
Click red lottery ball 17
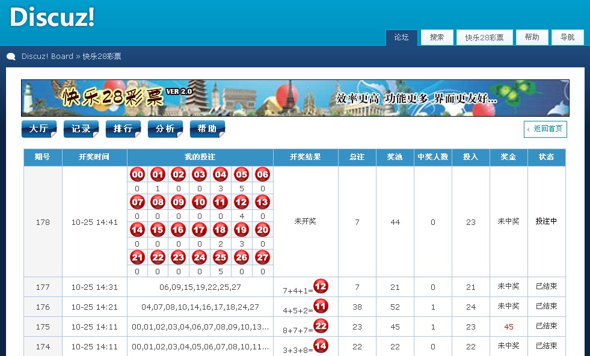200,230
